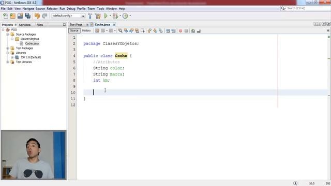Run the project with green play icon

pos(106,16)
